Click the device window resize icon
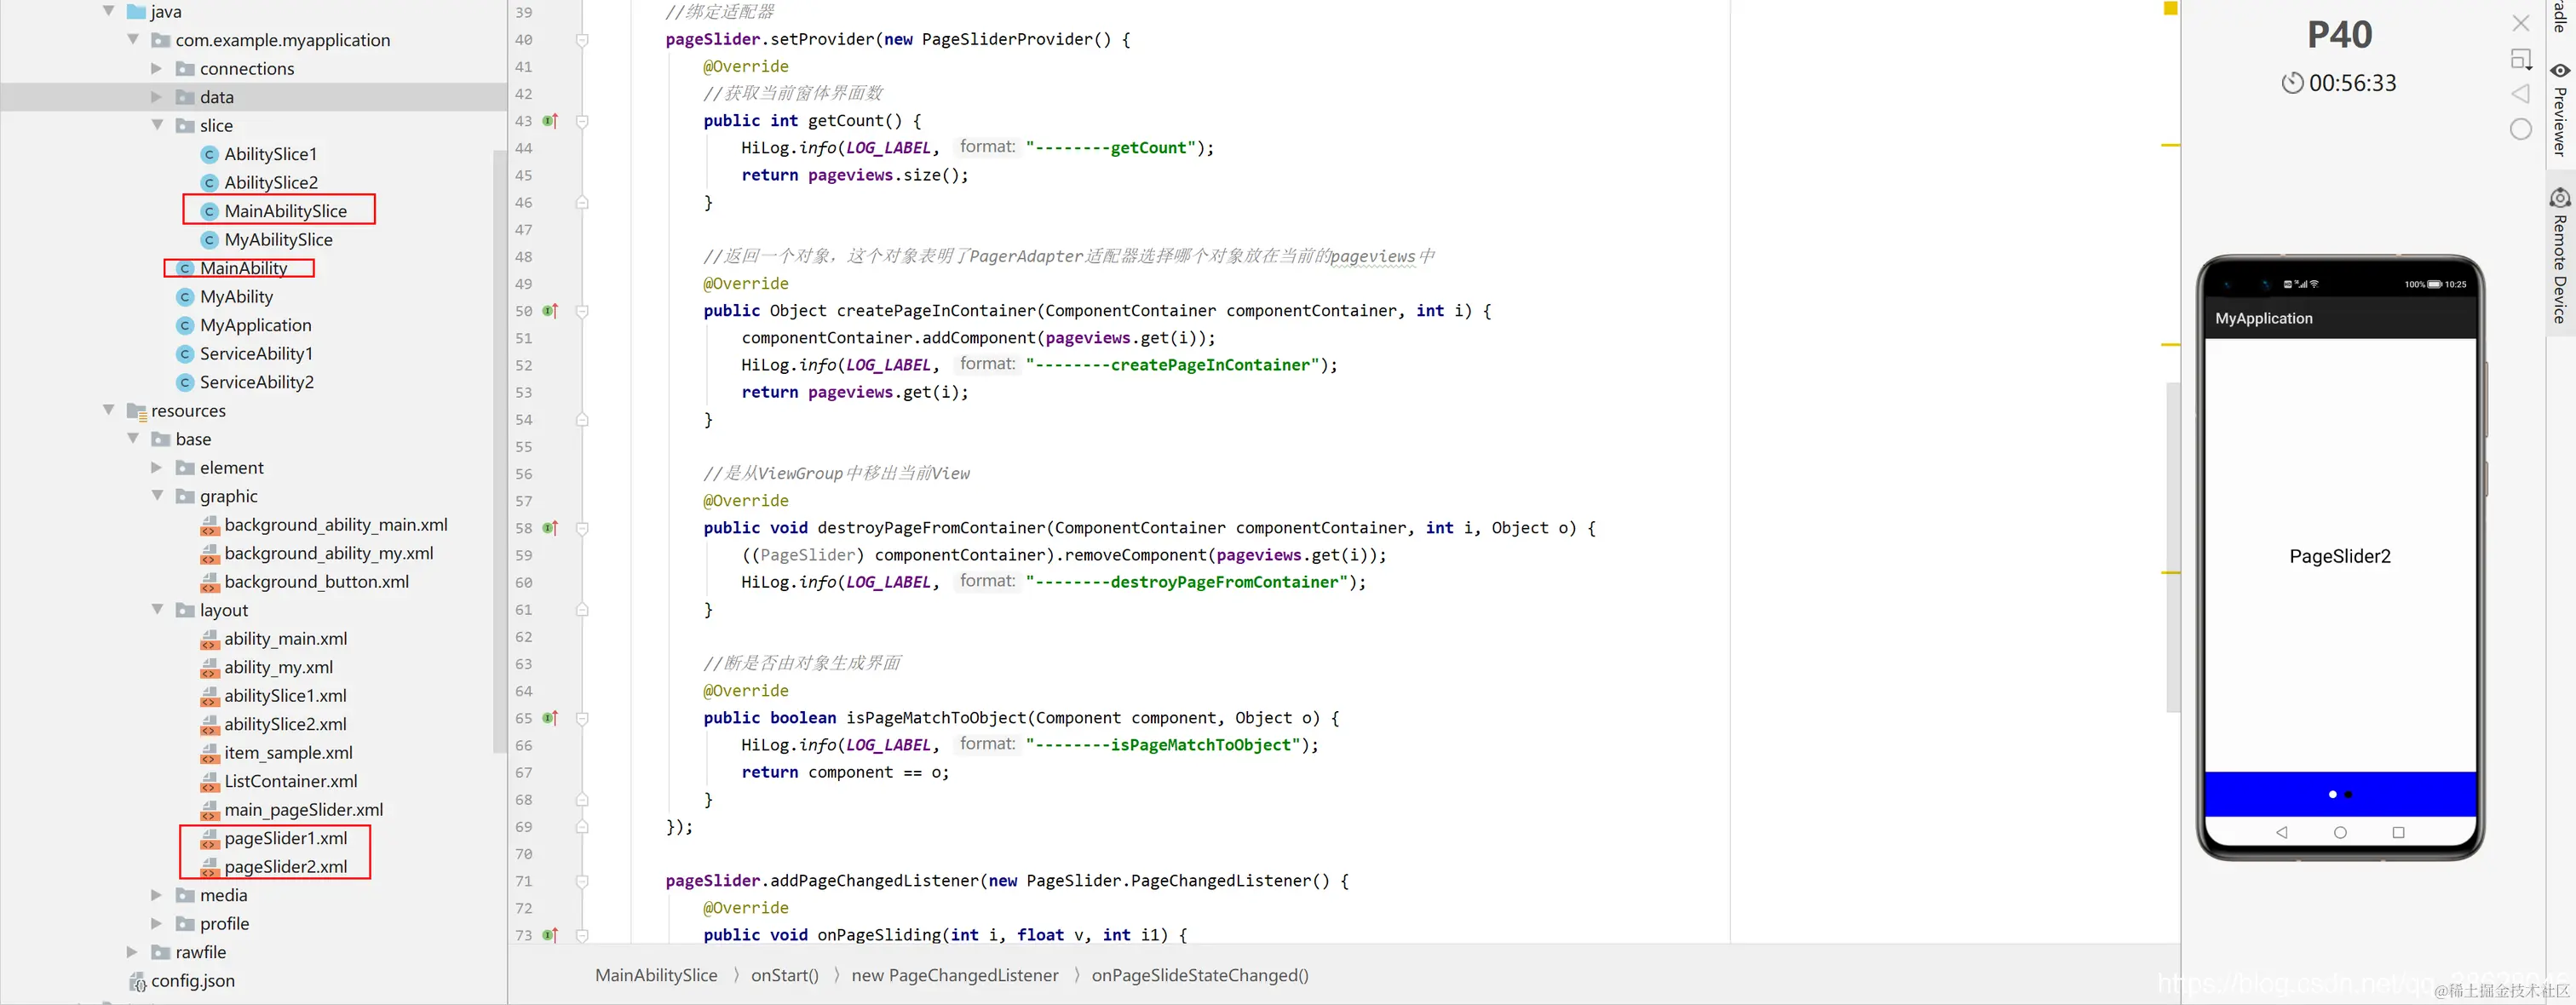The width and height of the screenshot is (2576, 1005). pyautogui.click(x=2521, y=59)
